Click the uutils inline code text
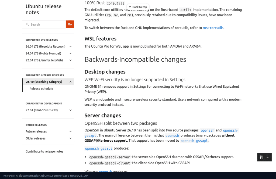 (x=185, y=10)
